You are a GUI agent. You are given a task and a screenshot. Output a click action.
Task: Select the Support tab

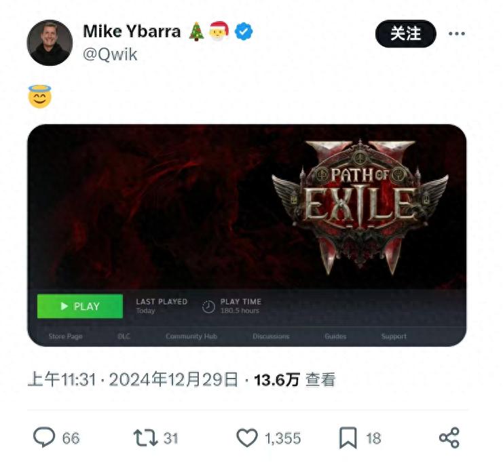394,336
